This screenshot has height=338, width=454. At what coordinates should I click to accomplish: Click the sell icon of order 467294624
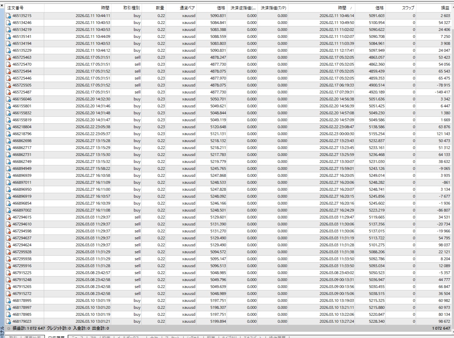pos(8,245)
